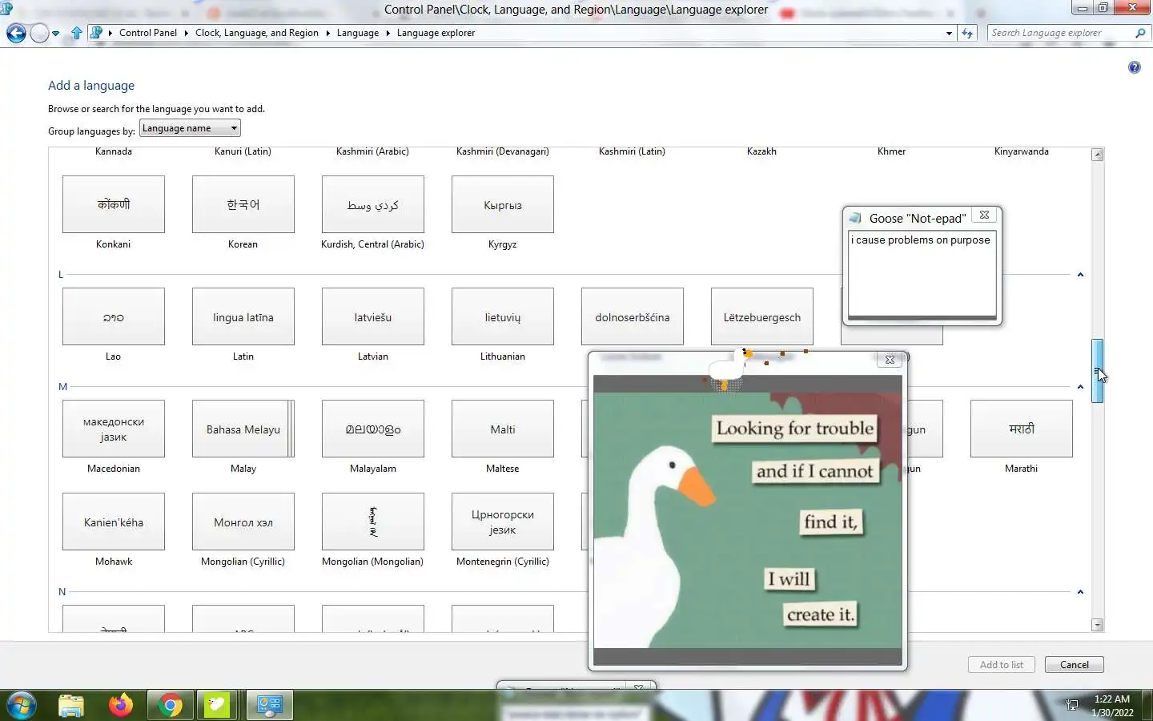Click the search magnifier icon
Image resolution: width=1153 pixels, height=721 pixels.
coord(1140,33)
